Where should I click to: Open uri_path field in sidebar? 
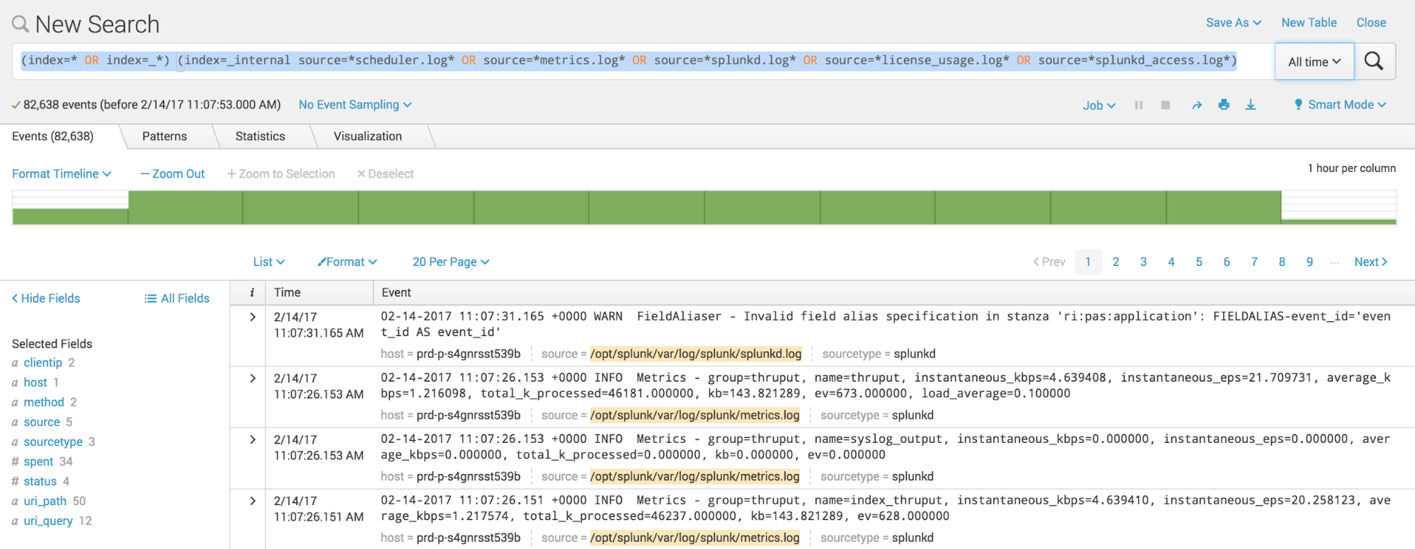pos(45,502)
